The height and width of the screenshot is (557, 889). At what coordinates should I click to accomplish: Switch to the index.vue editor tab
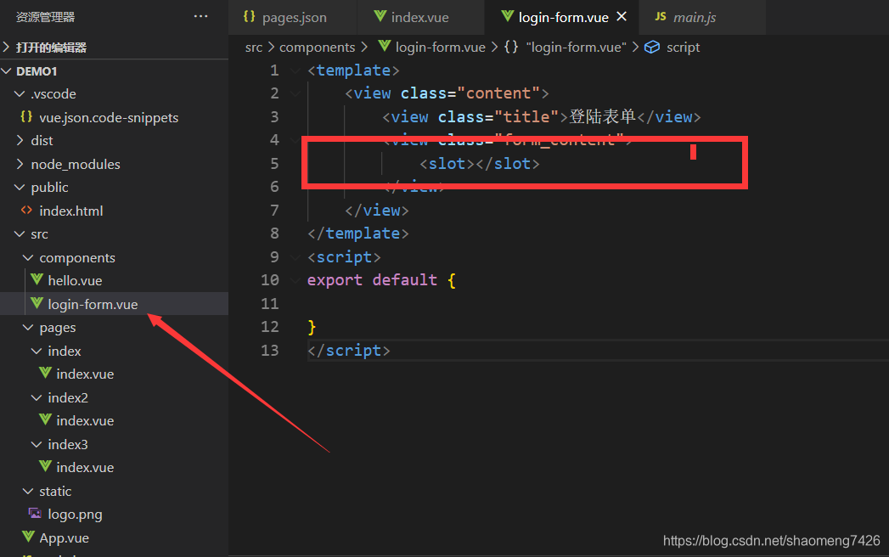[x=420, y=17]
